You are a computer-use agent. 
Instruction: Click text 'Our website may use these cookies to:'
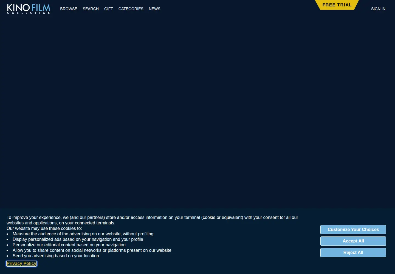pos(44,229)
